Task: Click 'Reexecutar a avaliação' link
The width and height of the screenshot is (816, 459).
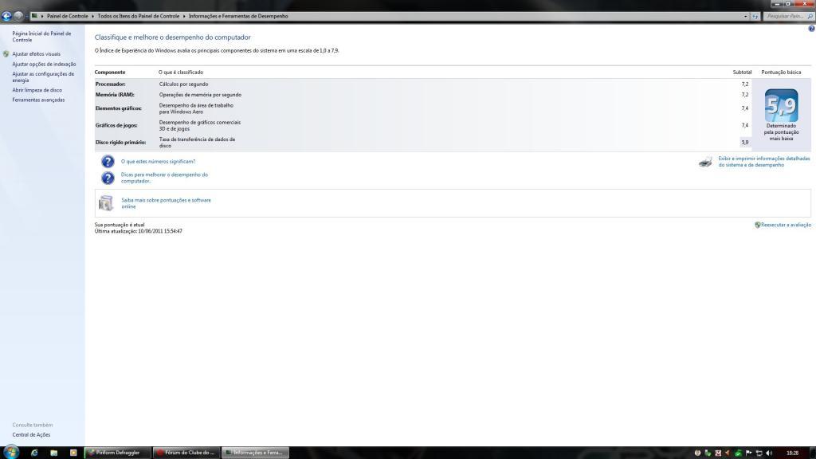Action: click(x=786, y=225)
